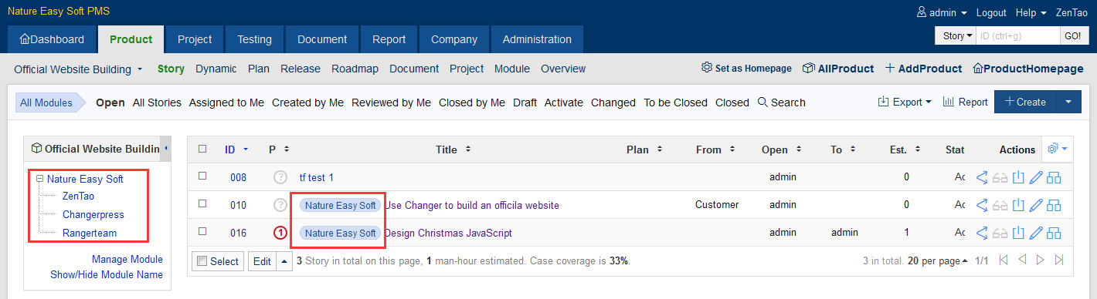Go to the last page of stories

[x=1059, y=260]
